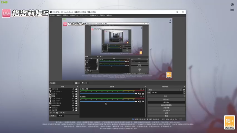
Task: Increase transition duration with up stepper
Action: 184,92
